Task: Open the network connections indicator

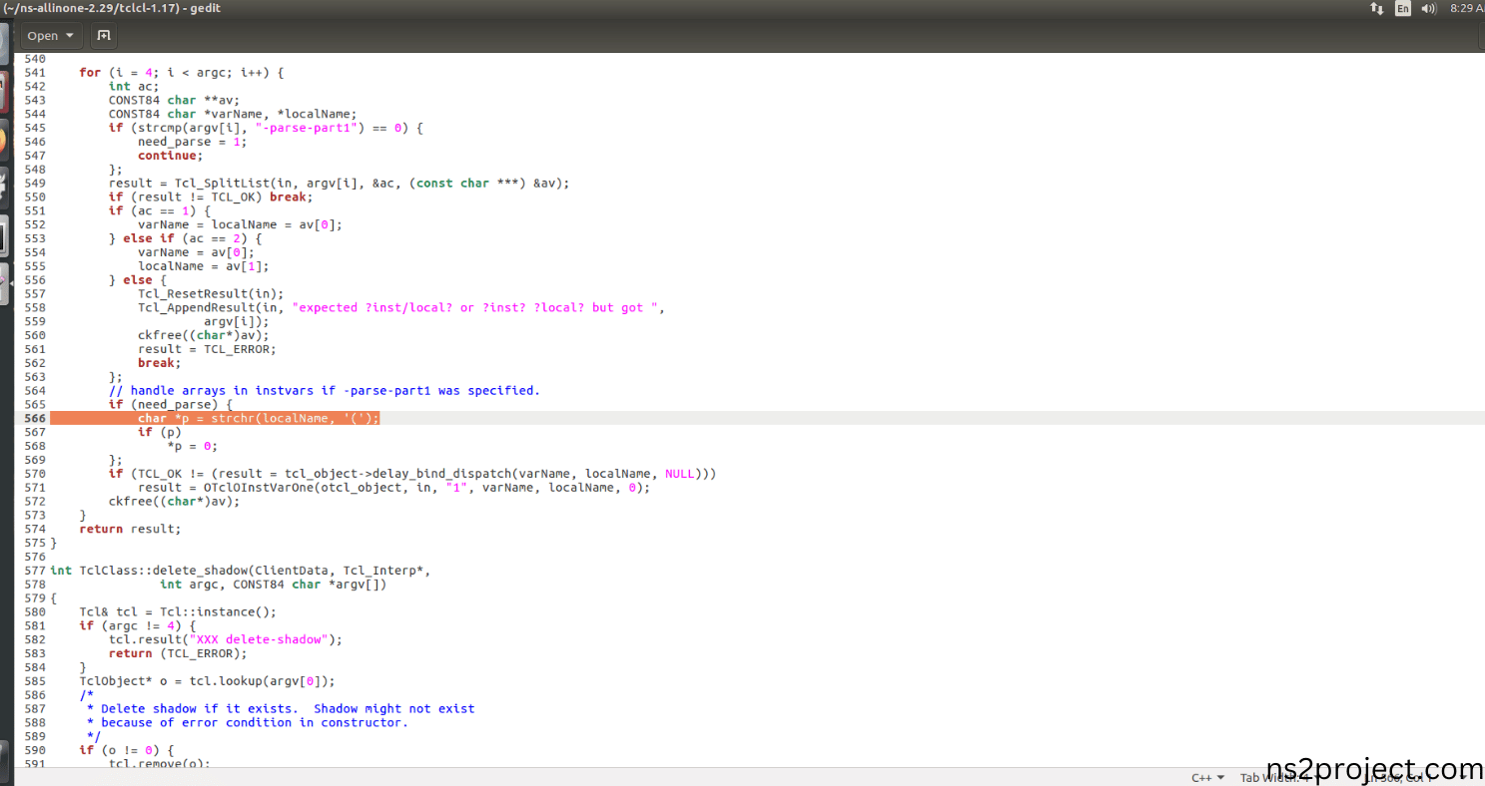Action: pyautogui.click(x=1377, y=8)
